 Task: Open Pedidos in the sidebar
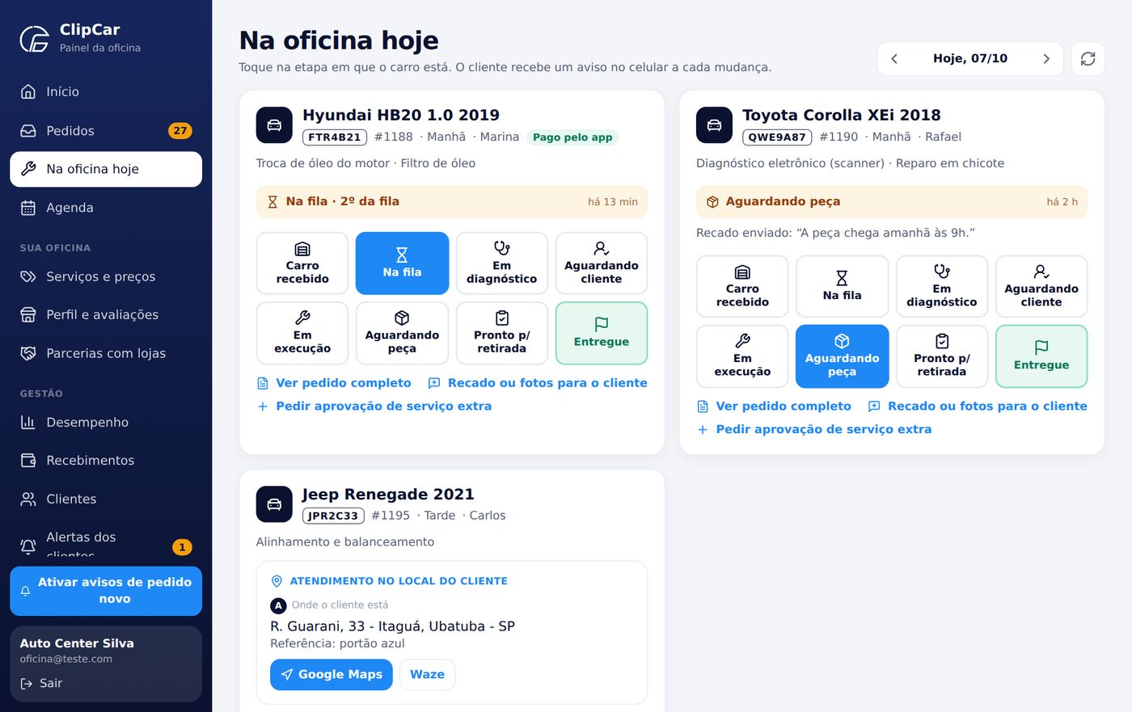click(x=106, y=131)
